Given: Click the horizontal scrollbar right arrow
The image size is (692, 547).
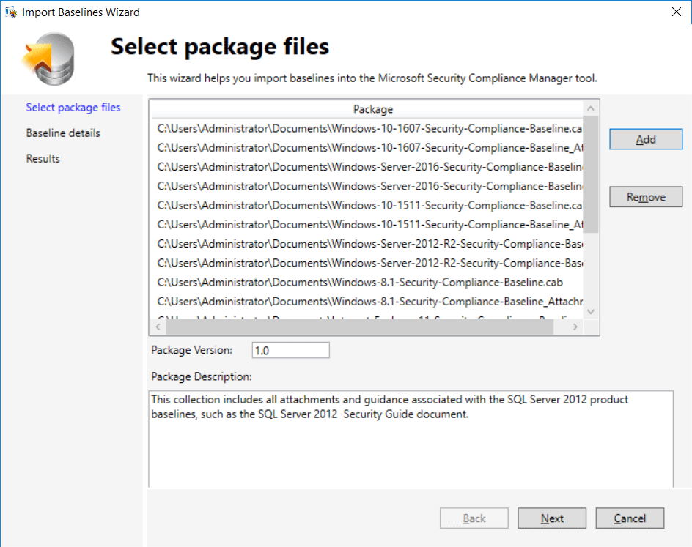Looking at the screenshot, I should click(575, 327).
